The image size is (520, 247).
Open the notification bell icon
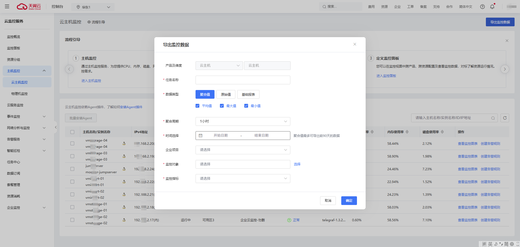tap(492, 7)
